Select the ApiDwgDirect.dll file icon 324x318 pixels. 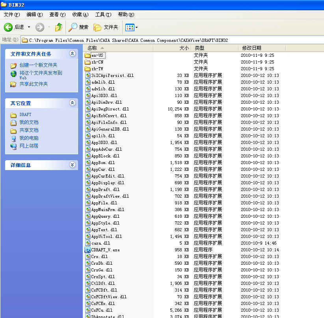88,109
